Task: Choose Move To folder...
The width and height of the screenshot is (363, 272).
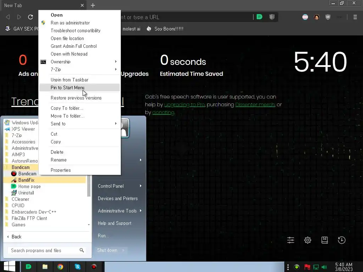Action: tap(80, 116)
